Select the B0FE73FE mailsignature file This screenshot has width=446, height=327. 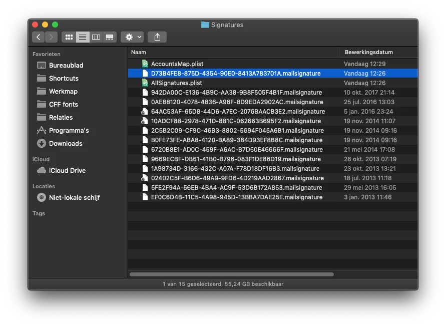273,140
